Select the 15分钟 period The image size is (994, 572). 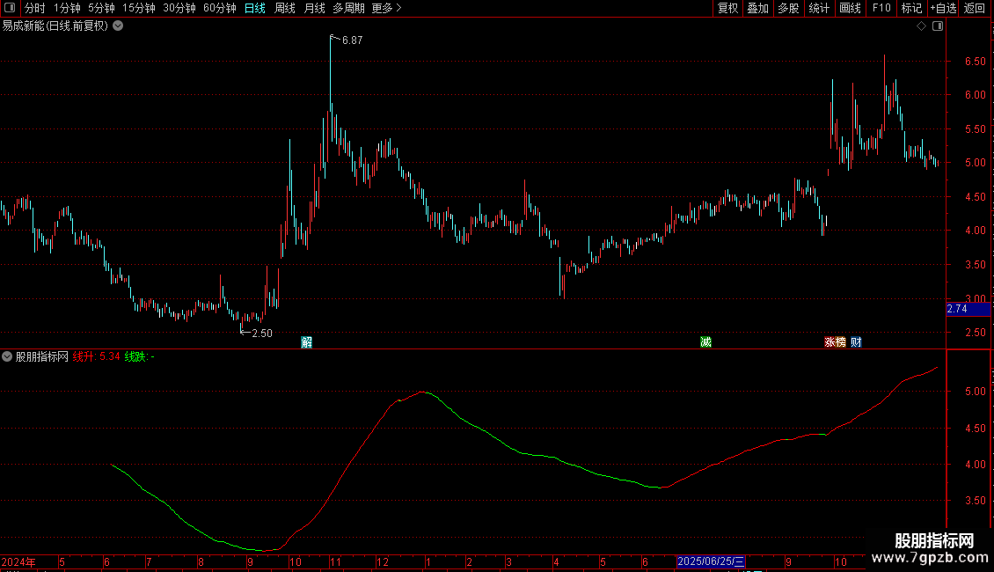[139, 8]
